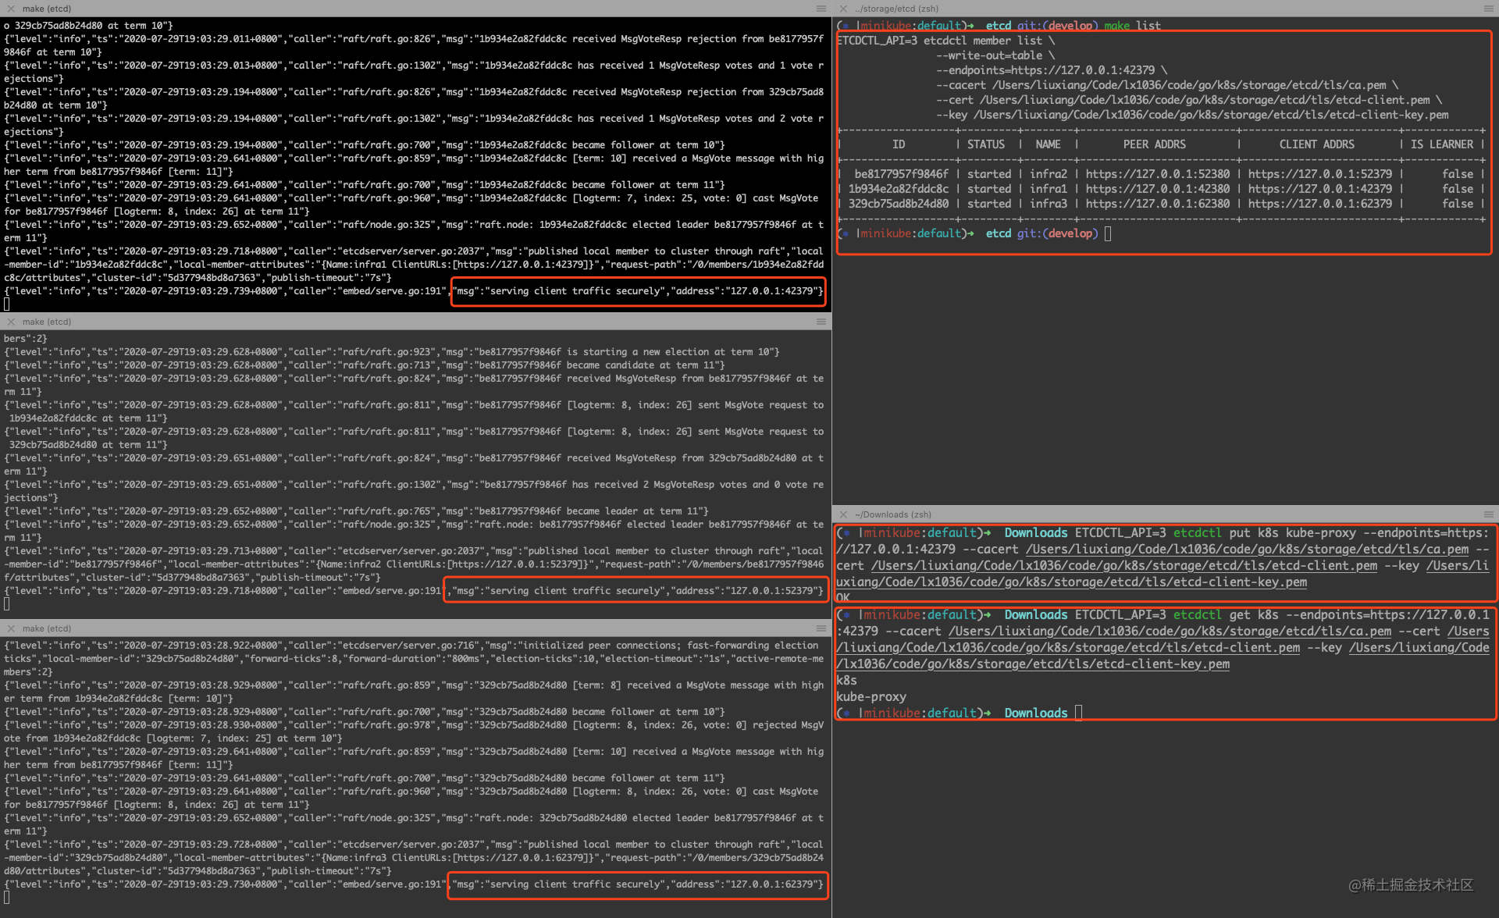Click member ID 1b934e2a82fddc8c in the table

899,189
